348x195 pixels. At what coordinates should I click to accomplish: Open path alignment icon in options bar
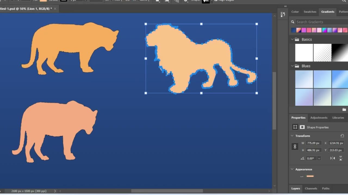click(167, 1)
